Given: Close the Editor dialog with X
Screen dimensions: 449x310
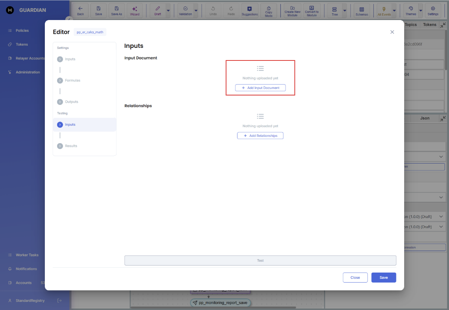Looking at the screenshot, I should coord(392,32).
